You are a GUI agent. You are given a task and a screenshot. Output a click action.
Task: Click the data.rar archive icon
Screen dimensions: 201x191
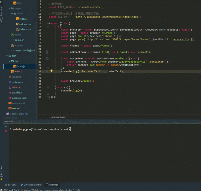tap(10, 87)
